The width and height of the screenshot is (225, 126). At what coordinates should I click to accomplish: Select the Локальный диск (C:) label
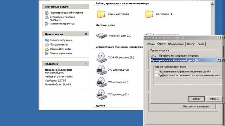[x=120, y=36]
